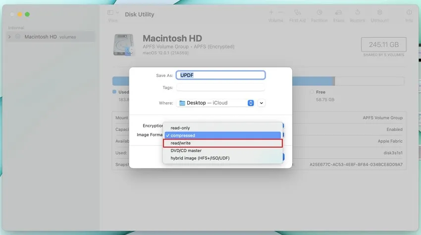Choose read/write image format
The image size is (421, 235).
click(222, 143)
